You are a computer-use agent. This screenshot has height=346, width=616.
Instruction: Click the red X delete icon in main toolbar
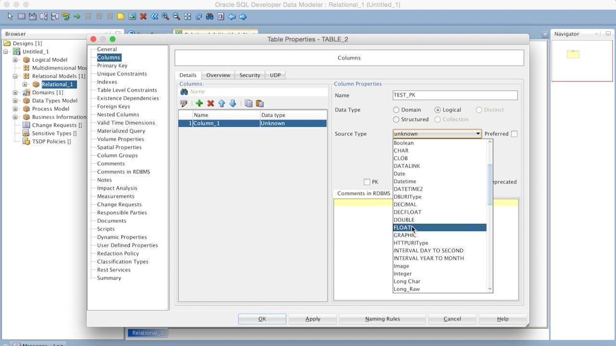pyautogui.click(x=143, y=16)
